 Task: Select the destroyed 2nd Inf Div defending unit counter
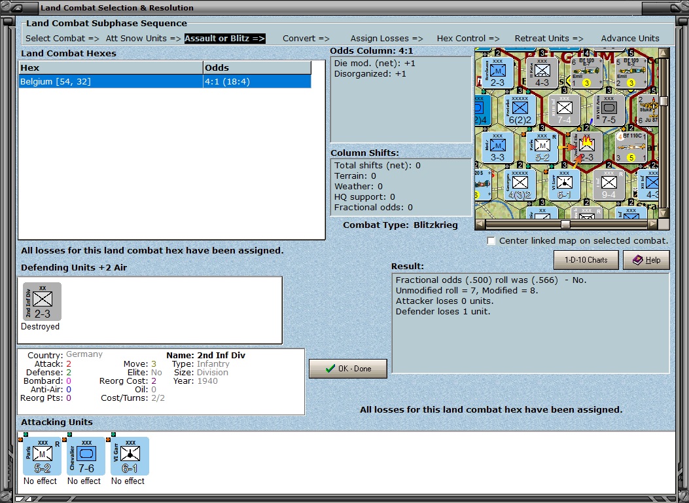pos(42,302)
